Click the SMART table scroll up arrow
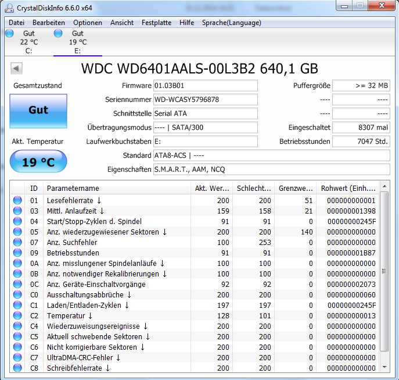This screenshot has width=399, height=380. tap(384, 186)
